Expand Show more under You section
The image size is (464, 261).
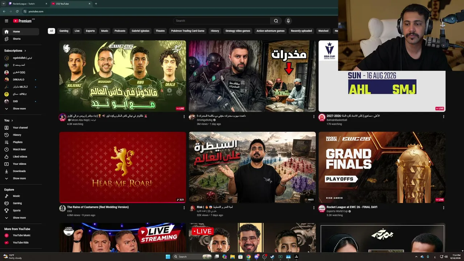[20, 178]
